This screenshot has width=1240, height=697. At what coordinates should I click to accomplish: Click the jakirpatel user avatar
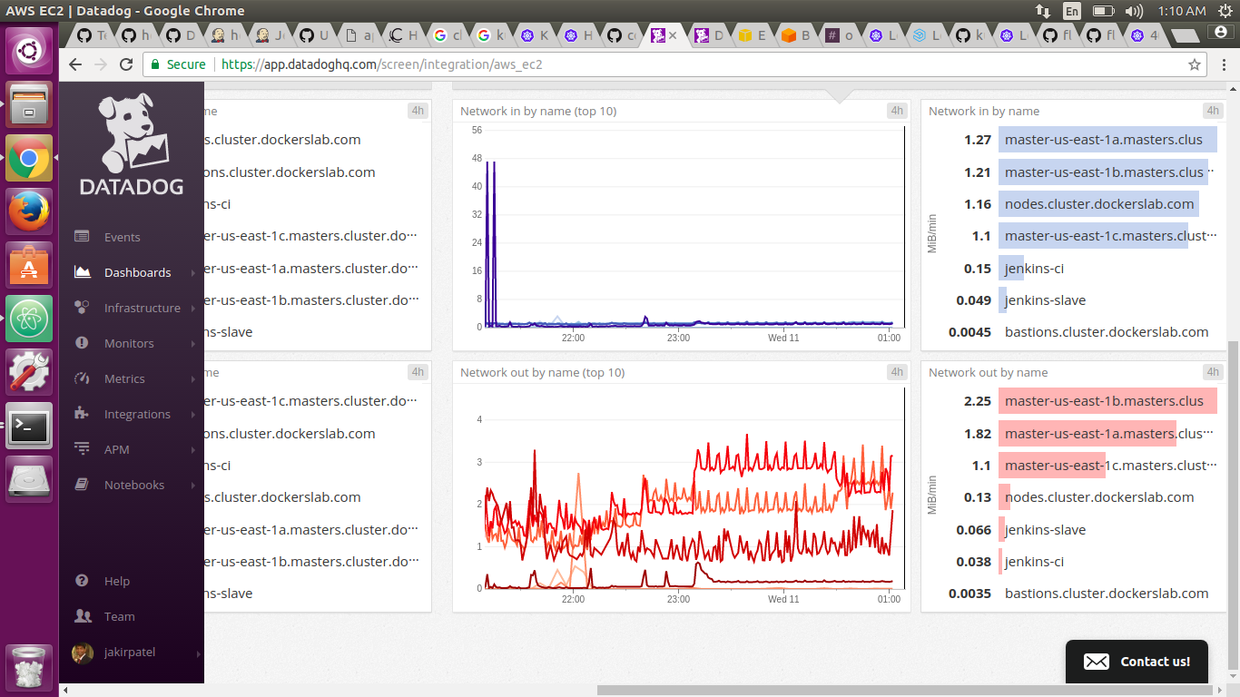coord(83,653)
